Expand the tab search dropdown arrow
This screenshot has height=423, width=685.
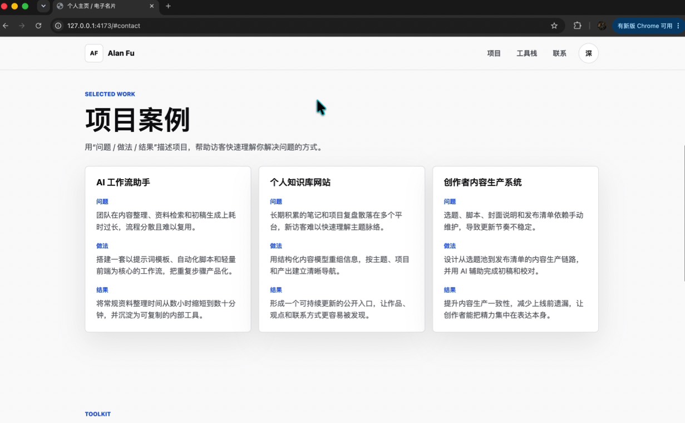point(43,6)
